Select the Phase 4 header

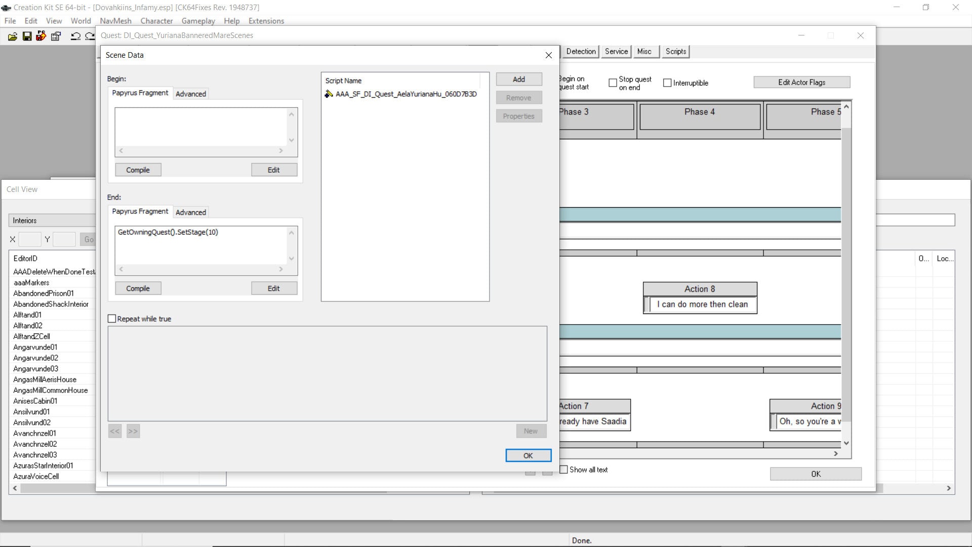[700, 116]
